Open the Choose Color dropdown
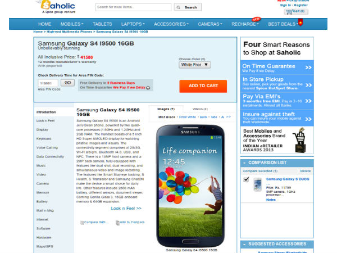 click(x=195, y=65)
